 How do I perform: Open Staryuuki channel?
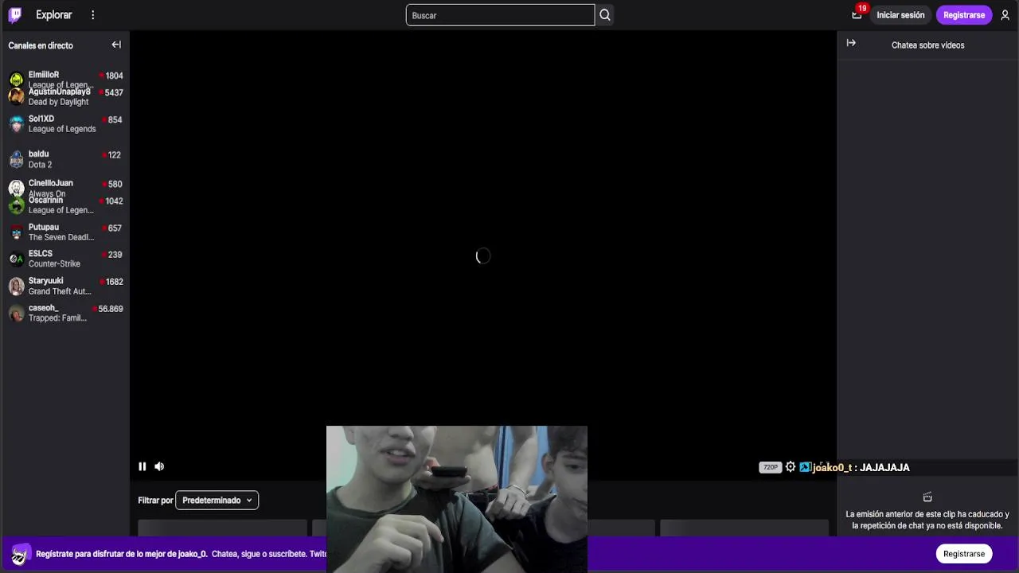tap(65, 286)
